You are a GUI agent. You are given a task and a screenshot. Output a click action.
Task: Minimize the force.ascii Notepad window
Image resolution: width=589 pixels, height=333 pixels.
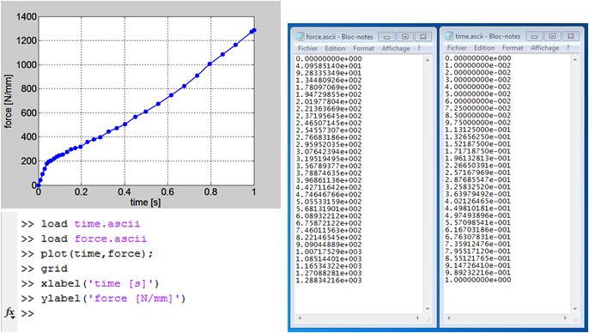(x=387, y=36)
